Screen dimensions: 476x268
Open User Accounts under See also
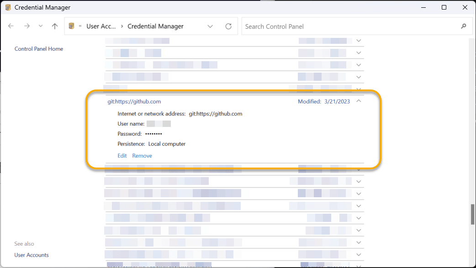pyautogui.click(x=32, y=255)
